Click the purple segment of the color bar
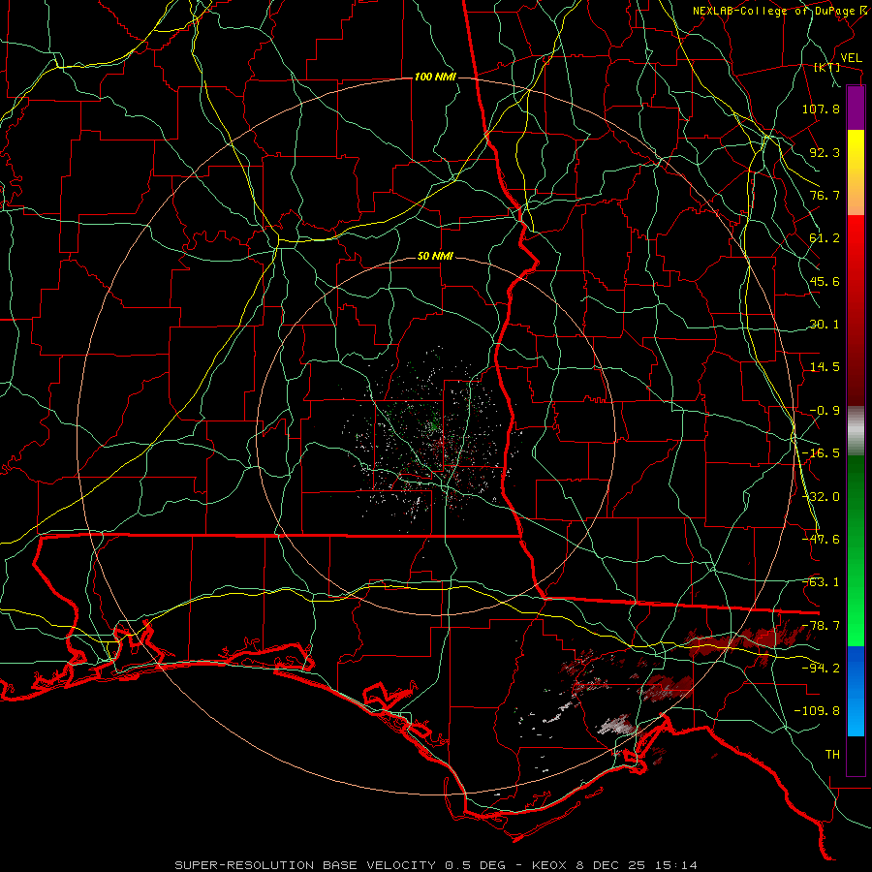The image size is (872, 872). [x=856, y=109]
